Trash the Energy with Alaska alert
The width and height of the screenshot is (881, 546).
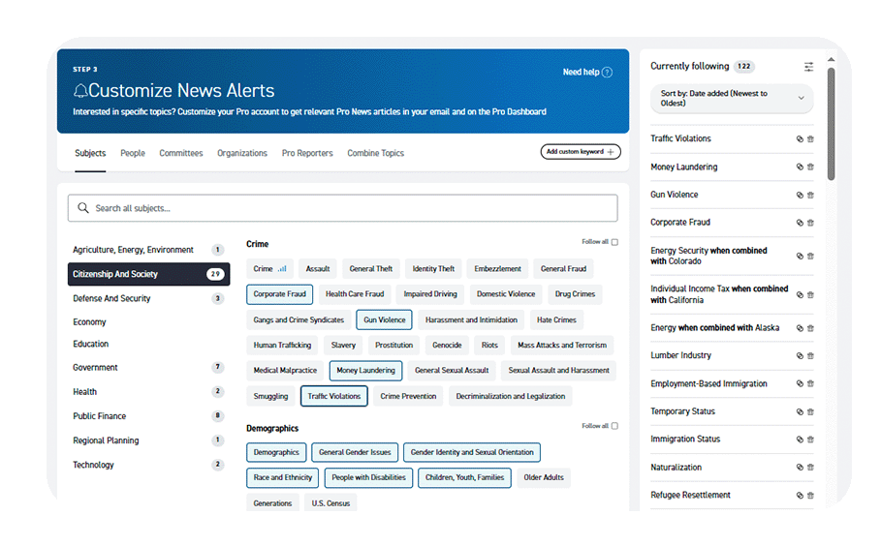810,328
